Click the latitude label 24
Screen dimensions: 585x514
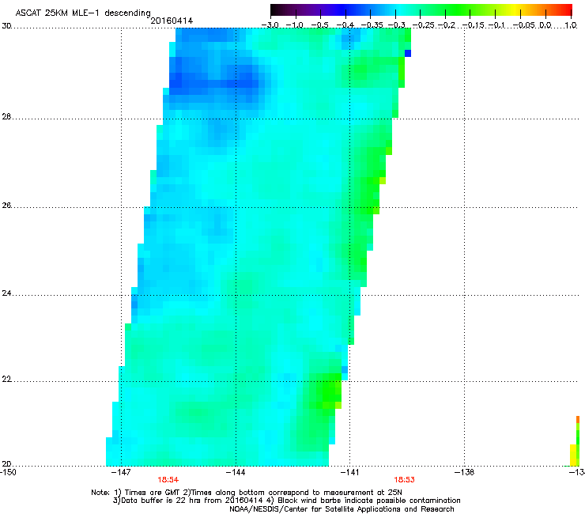pyautogui.click(x=6, y=293)
